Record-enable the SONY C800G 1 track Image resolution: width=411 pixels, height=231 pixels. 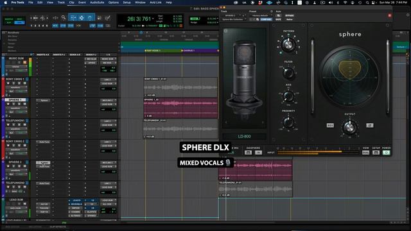(8, 83)
